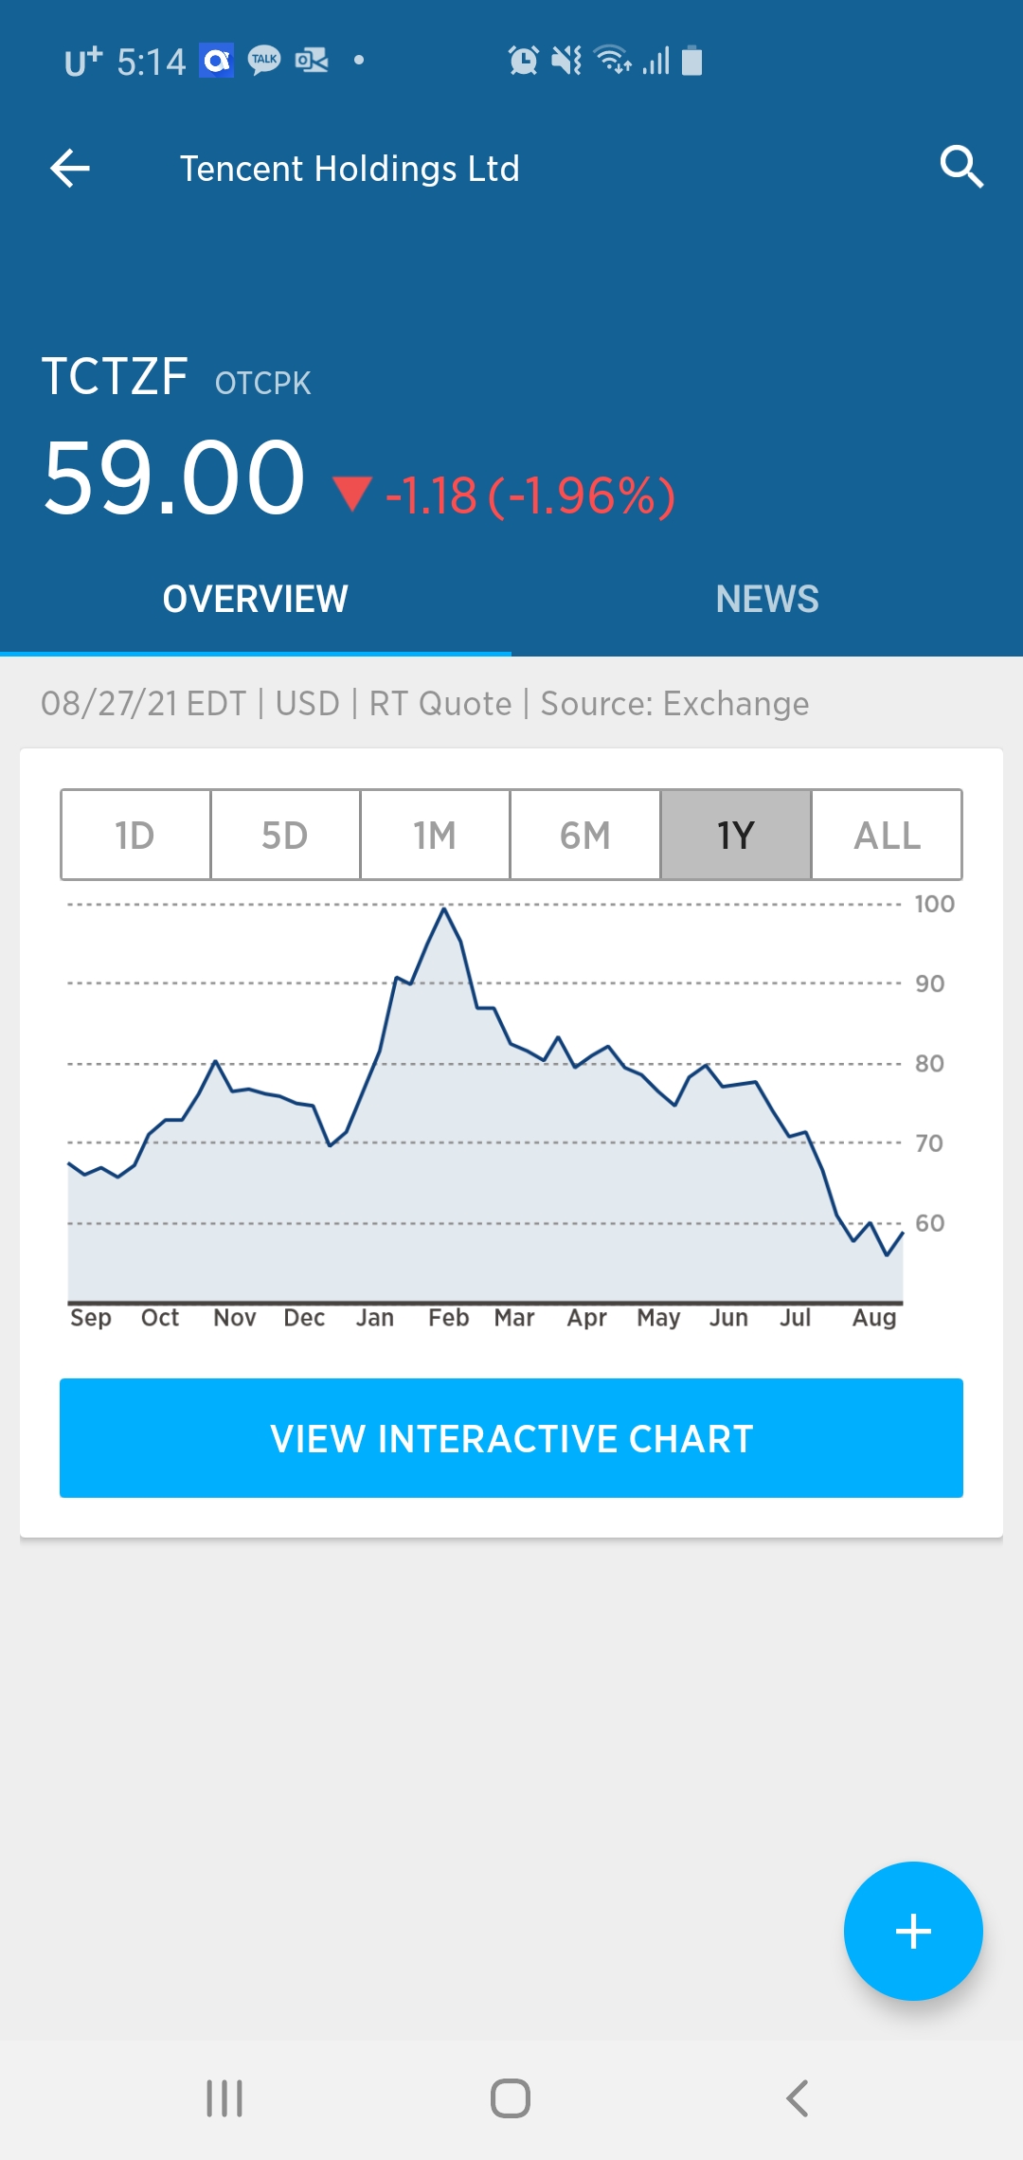Open Android recent apps button
The height and width of the screenshot is (2160, 1023).
tap(224, 2098)
